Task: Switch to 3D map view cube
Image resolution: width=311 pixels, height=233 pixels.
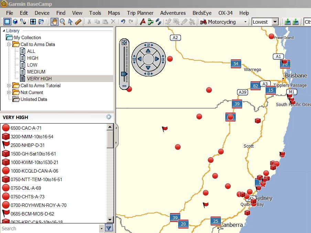Action: click(x=15, y=22)
